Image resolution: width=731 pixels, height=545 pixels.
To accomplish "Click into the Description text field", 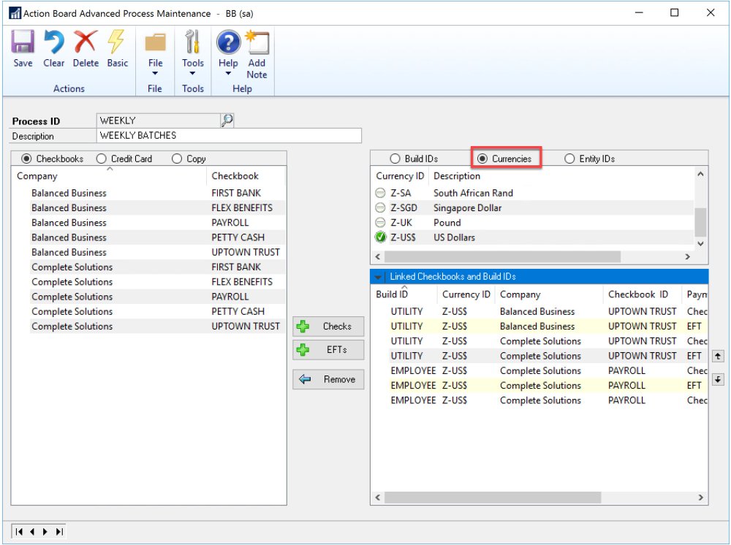I will pos(229,136).
